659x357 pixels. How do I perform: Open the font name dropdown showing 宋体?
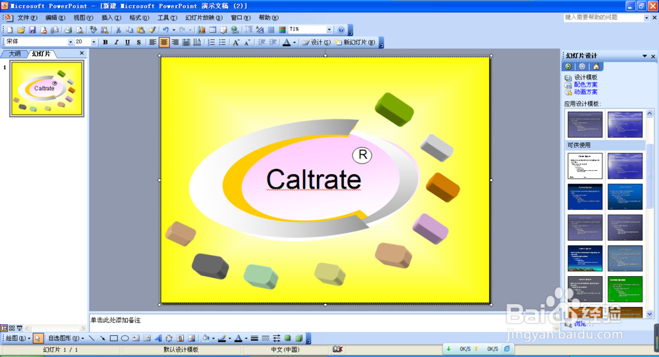(x=71, y=42)
